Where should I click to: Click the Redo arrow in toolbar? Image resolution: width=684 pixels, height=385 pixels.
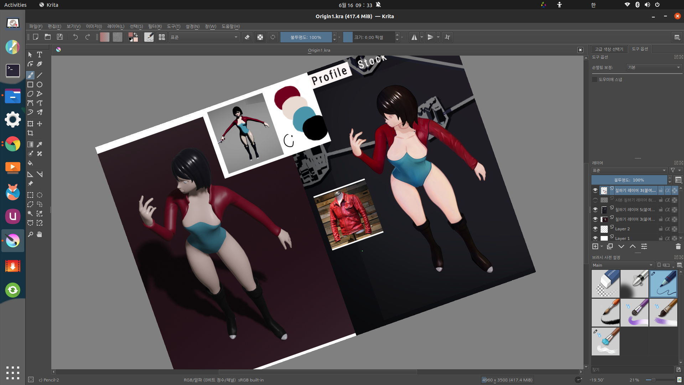tap(87, 37)
